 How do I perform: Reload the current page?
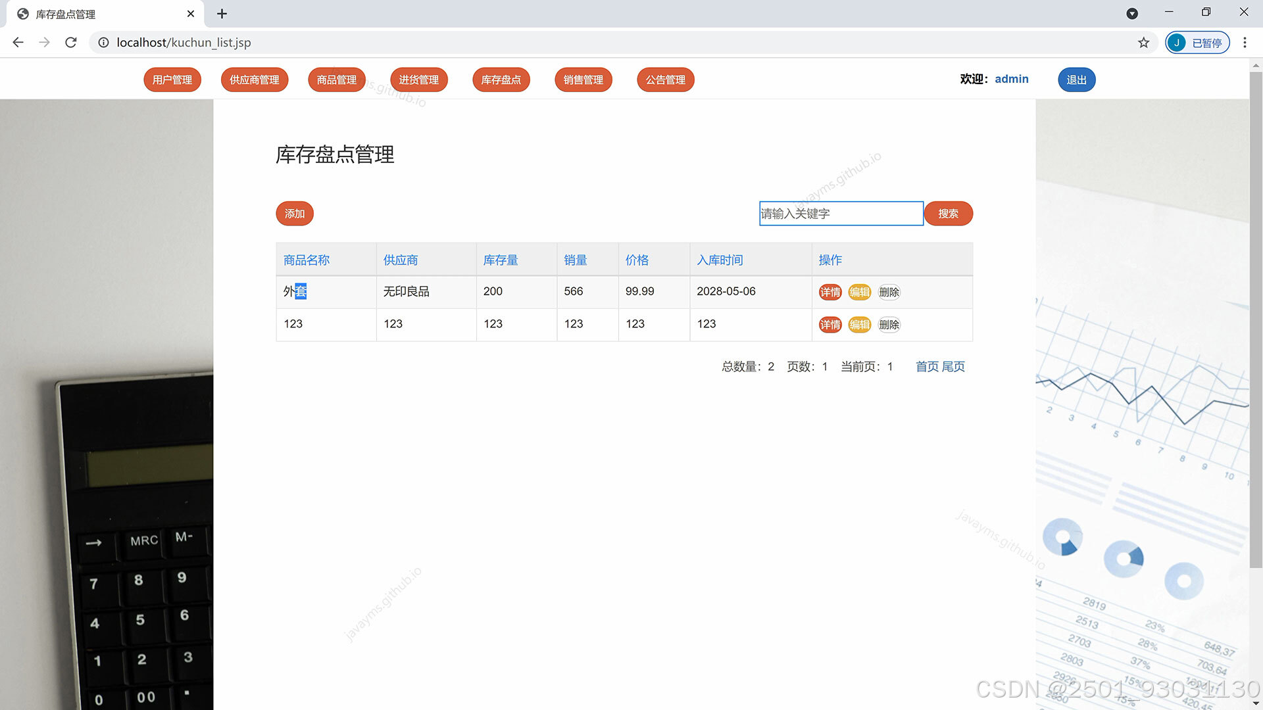71,42
